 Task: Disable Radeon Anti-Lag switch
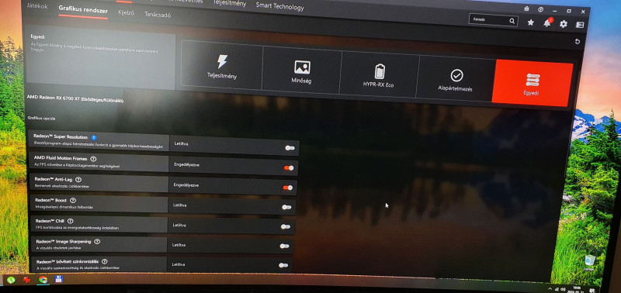287,188
